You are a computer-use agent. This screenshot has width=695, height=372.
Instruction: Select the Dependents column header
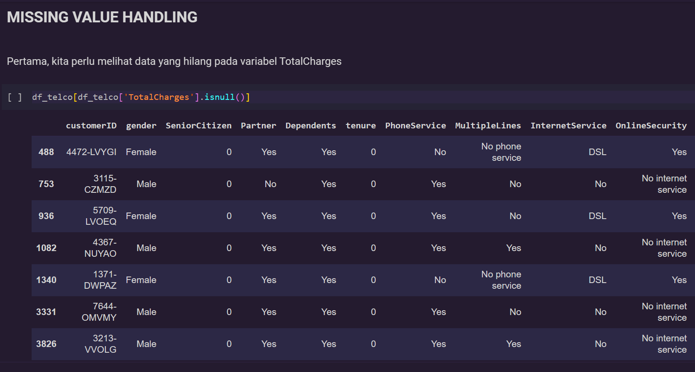311,126
